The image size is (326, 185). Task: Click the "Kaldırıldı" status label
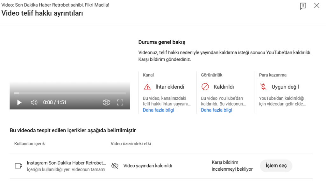point(223,87)
